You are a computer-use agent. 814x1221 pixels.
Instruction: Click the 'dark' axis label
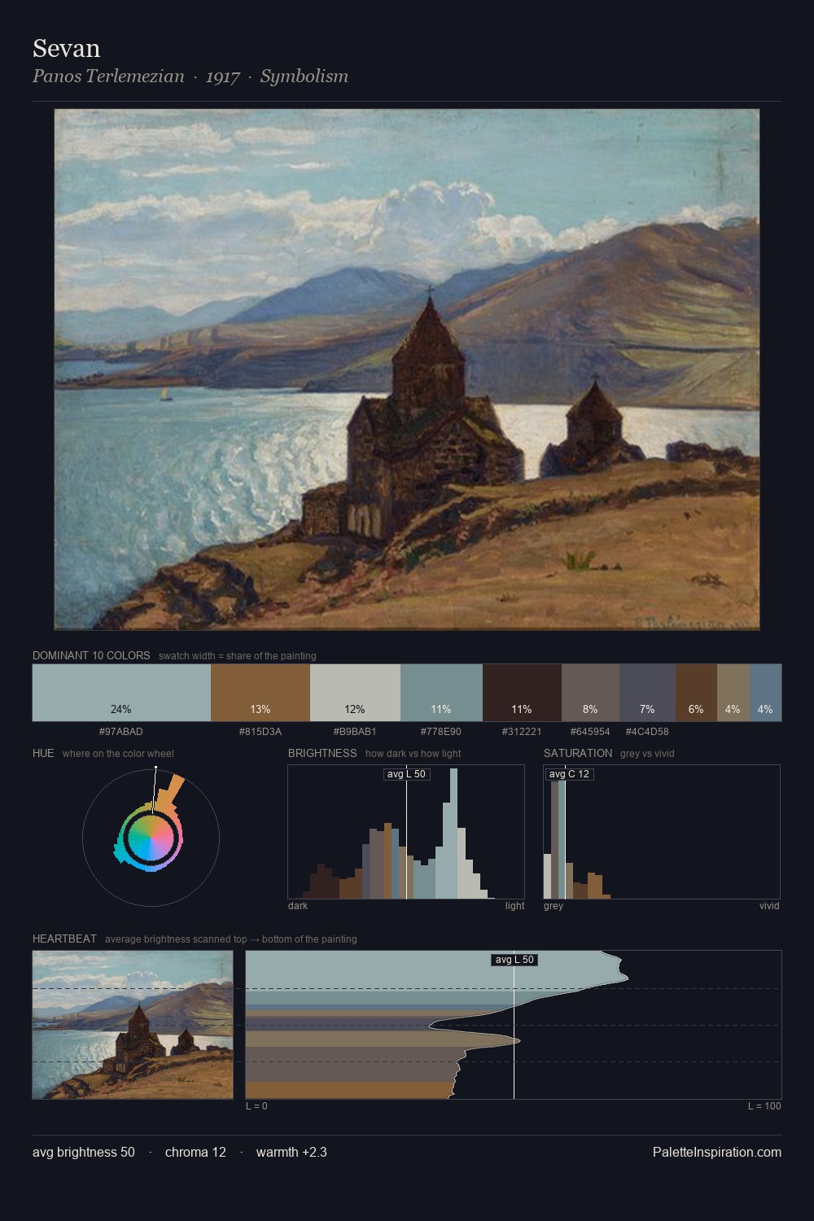click(x=298, y=906)
